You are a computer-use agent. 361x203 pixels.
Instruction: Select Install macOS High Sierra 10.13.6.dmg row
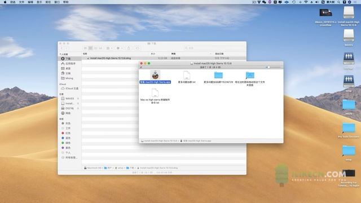164,58
